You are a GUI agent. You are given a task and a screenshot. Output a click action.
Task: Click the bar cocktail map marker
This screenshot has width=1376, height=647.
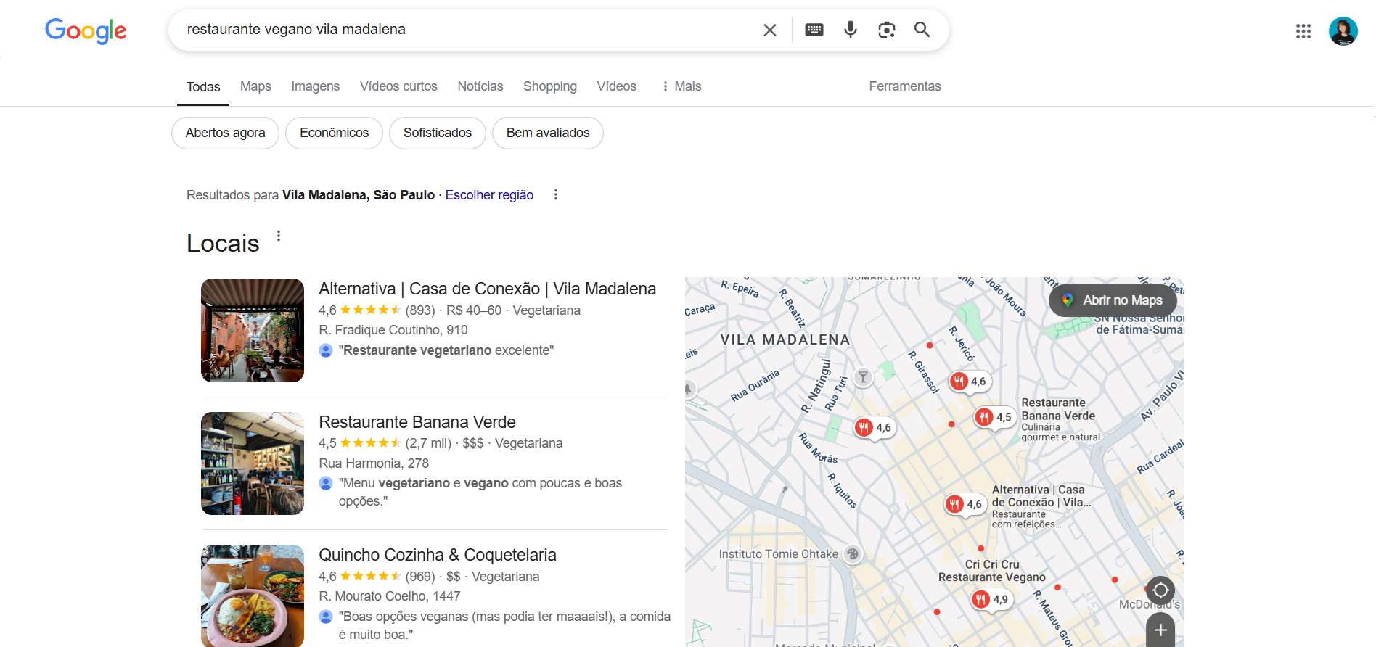pos(863,377)
